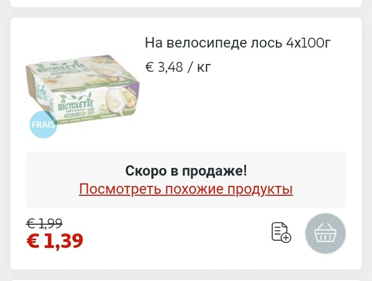Select the crossed-out old price € 1,99
This screenshot has width=372, height=281.
tap(44, 224)
